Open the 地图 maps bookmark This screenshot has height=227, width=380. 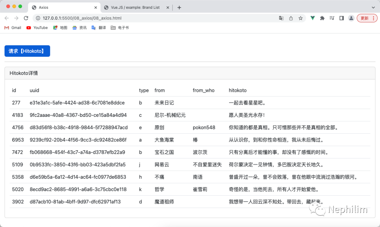pyautogui.click(x=60, y=28)
